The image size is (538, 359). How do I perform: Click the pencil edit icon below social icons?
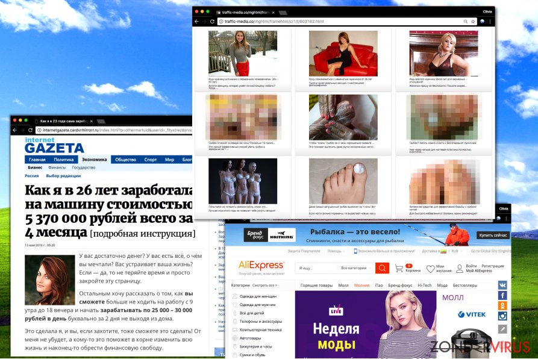pyautogui.click(x=502, y=329)
